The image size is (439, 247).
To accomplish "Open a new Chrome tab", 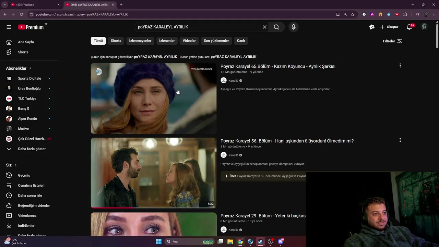I will (x=121, y=5).
